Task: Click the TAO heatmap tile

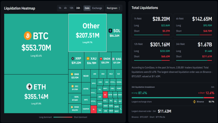Action: 100,110
